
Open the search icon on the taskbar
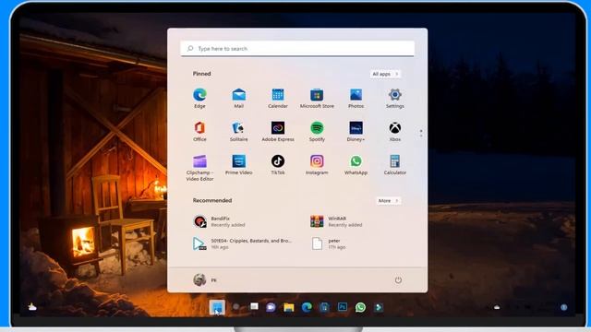click(x=236, y=307)
